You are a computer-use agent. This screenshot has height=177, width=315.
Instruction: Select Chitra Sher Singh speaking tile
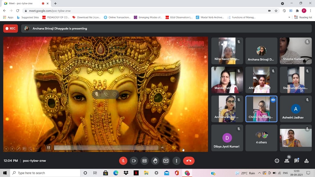[x=261, y=109]
